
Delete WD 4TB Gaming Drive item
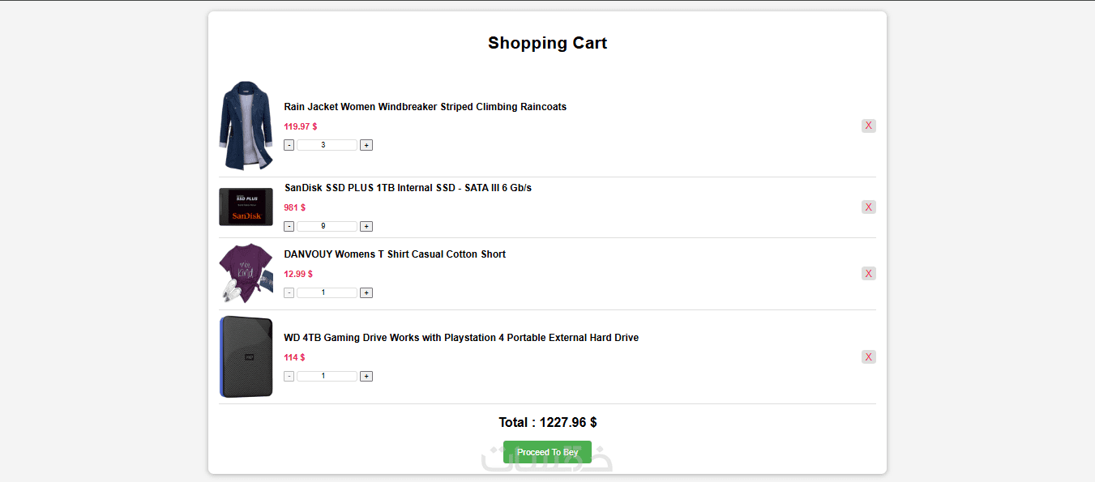[x=868, y=357]
